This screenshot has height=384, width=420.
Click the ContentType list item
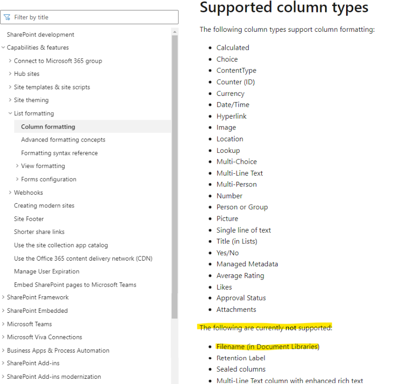(x=236, y=71)
